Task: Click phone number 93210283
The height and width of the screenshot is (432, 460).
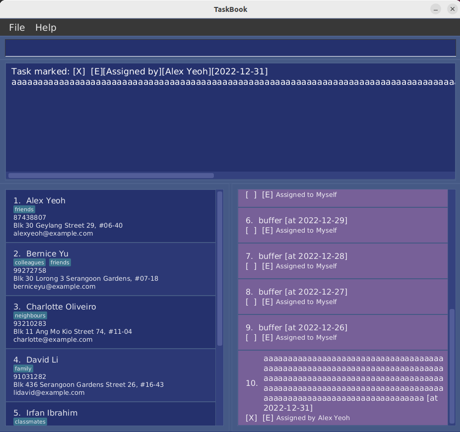Action: 30,324
